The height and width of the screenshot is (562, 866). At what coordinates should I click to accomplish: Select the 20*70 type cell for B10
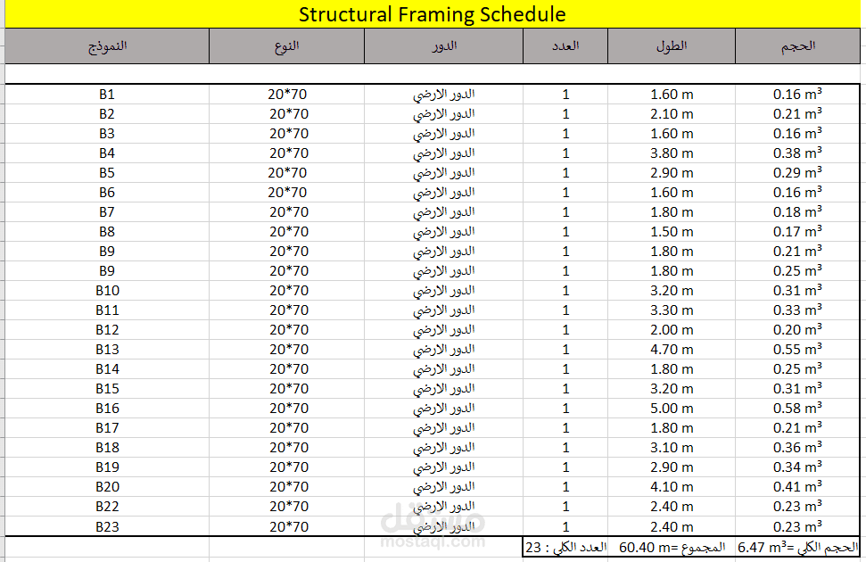point(286,291)
